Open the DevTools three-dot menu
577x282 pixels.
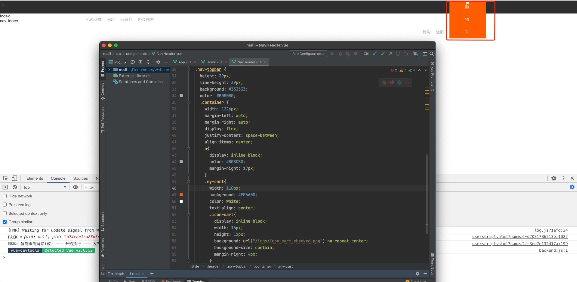(563, 178)
